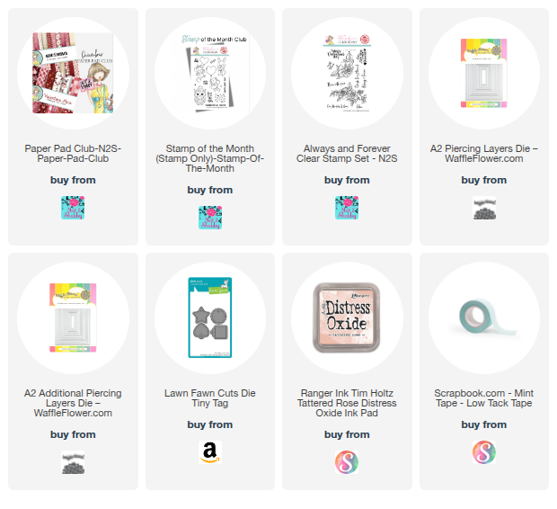557x509 pixels.
Task: Click the Not 2 Shabby store icon under Paper Pad Club
Action: tap(73, 208)
